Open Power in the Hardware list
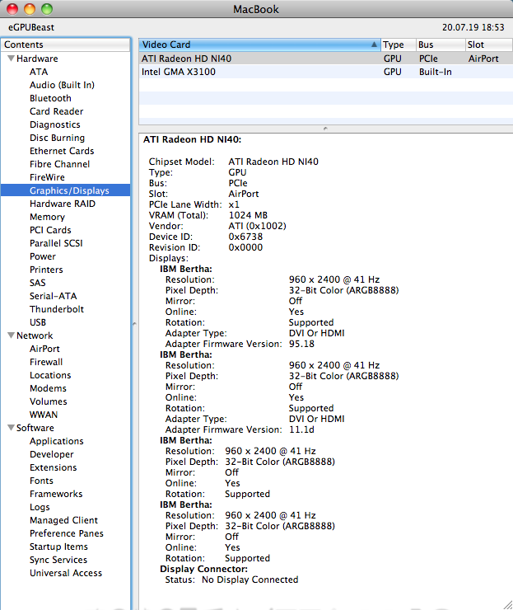The image size is (513, 610). click(x=42, y=256)
